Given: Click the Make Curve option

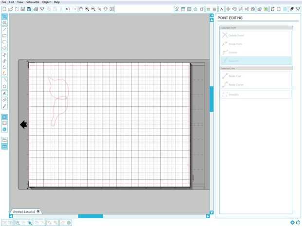Looking at the screenshot, I should click(x=257, y=85).
